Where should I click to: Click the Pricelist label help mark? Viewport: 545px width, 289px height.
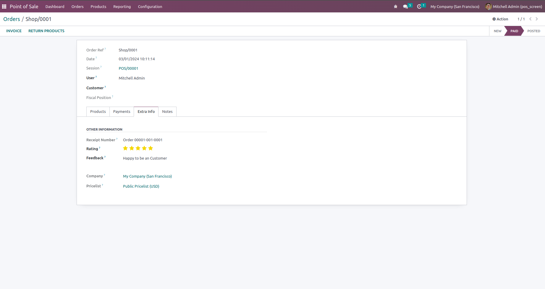pyautogui.click(x=102, y=185)
